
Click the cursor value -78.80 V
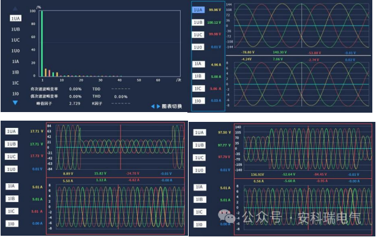click(x=248, y=52)
